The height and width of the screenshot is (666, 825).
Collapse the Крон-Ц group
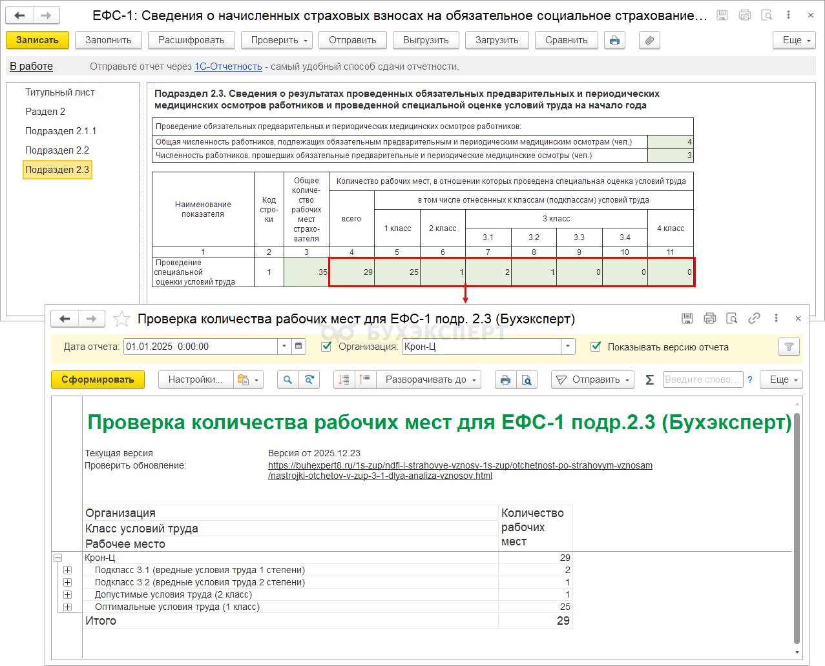57,558
